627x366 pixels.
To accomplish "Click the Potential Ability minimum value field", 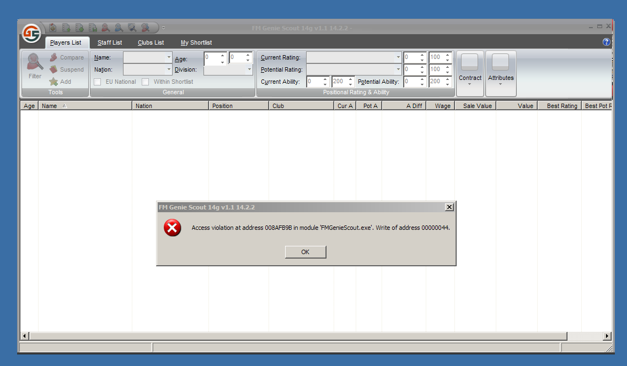I will coord(415,82).
